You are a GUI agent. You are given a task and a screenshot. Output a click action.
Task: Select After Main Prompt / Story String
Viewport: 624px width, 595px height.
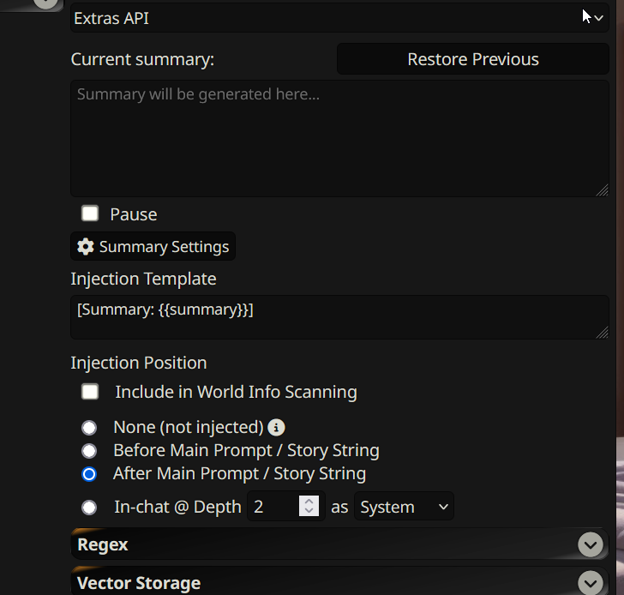coord(89,474)
